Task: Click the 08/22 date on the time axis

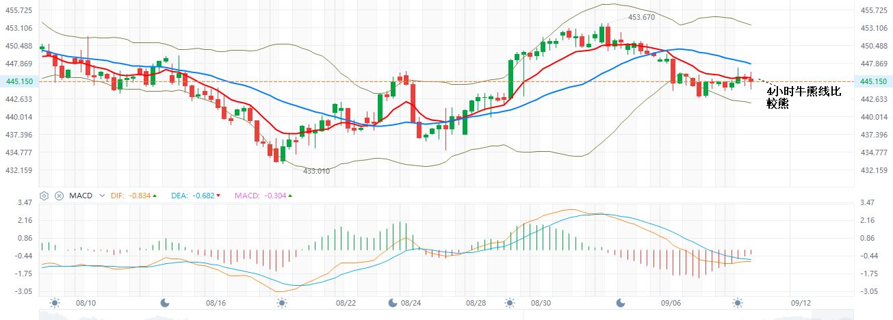Action: (346, 302)
